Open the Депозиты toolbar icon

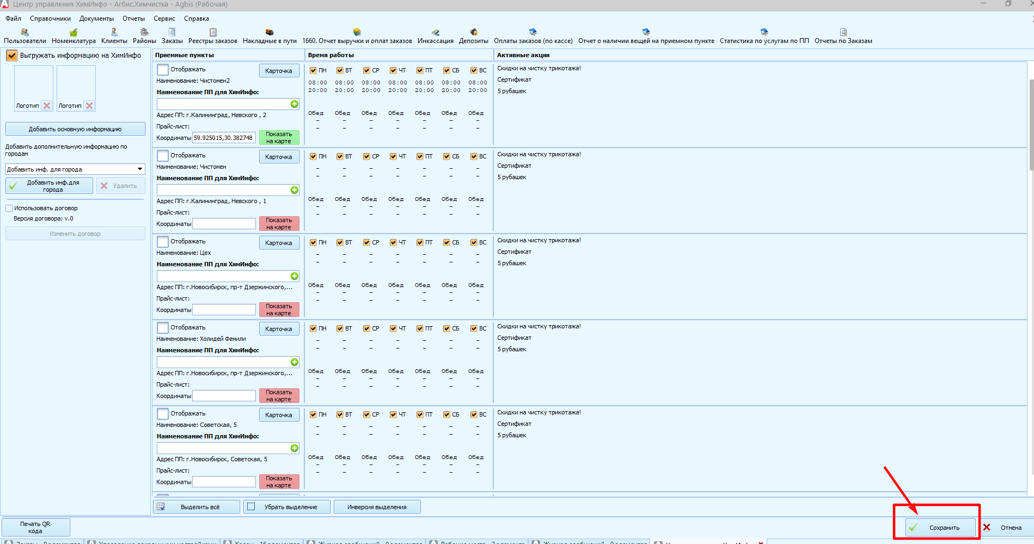473,36
